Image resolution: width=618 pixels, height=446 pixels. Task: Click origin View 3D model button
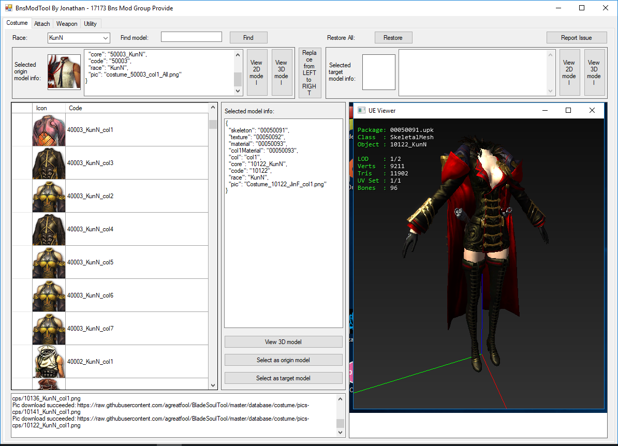click(282, 72)
